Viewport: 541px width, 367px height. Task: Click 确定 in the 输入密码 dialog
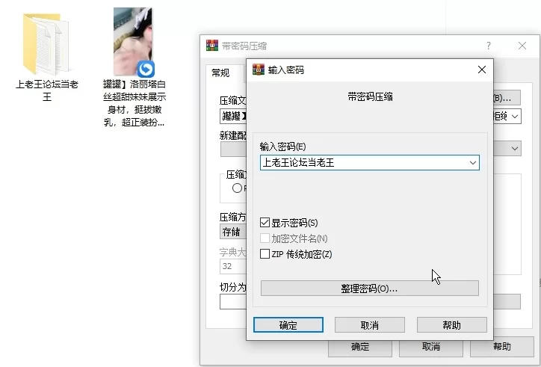(288, 325)
